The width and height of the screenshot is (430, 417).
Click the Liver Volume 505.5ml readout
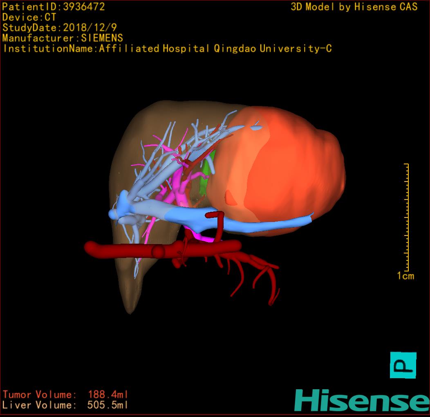(x=65, y=405)
